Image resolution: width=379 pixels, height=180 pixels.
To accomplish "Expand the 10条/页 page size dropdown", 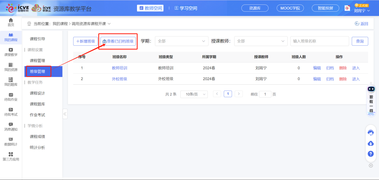I will point(194,94).
